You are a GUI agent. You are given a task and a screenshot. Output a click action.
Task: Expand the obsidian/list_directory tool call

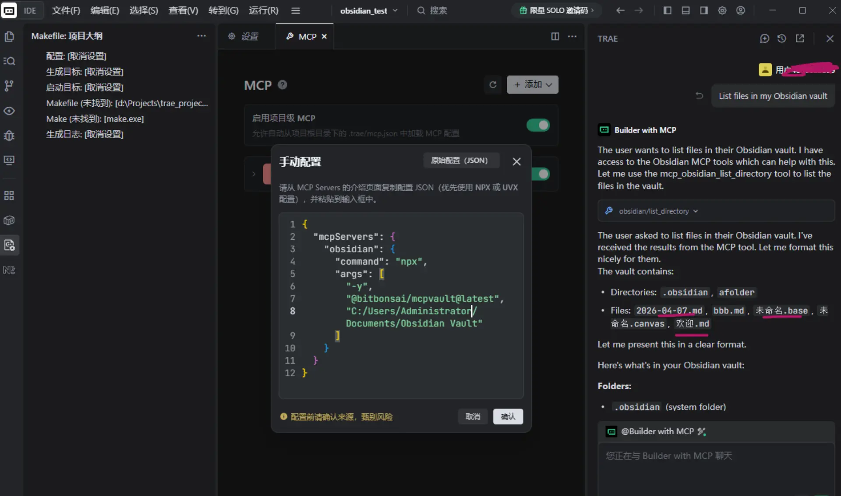click(x=716, y=211)
